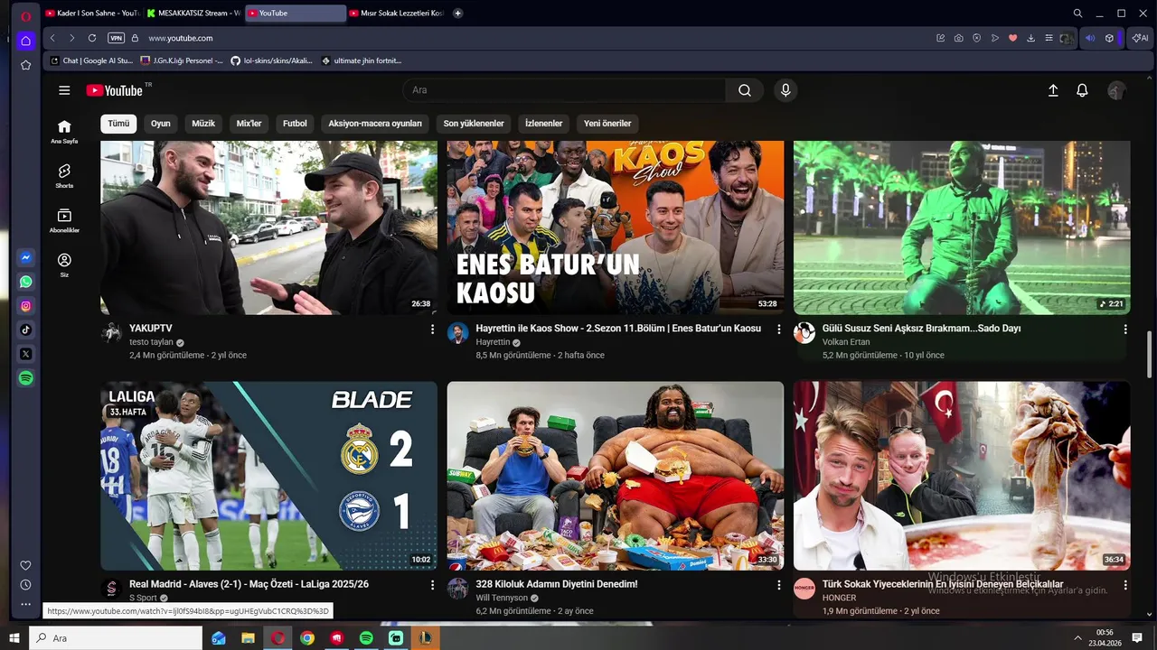Open Messenger in the Opera sidebar
Screen dimensions: 1157x650
pos(25,257)
